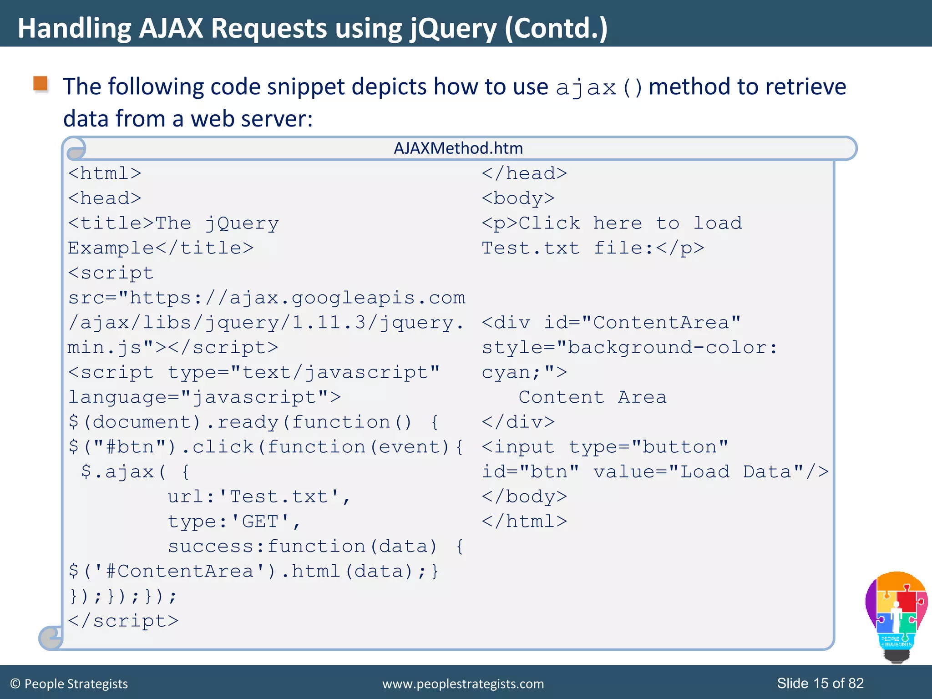The height and width of the screenshot is (699, 932).
Task: Click the '<title>The jQuery' code line
Action: point(173,223)
